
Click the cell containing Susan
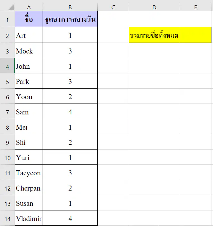point(29,203)
